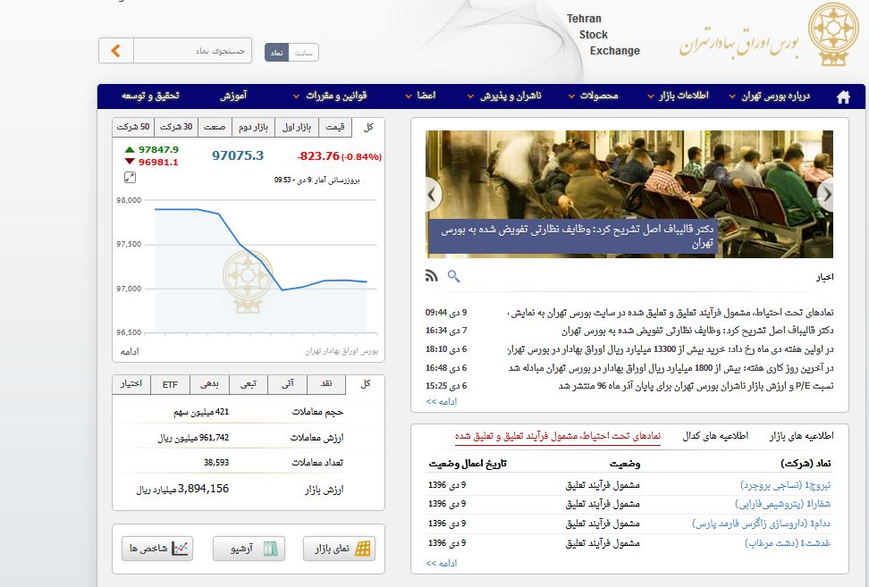Open the اطلاعیه های بازار tab

[801, 436]
